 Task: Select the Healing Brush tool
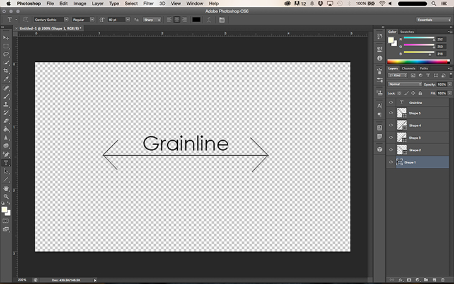point(6,88)
